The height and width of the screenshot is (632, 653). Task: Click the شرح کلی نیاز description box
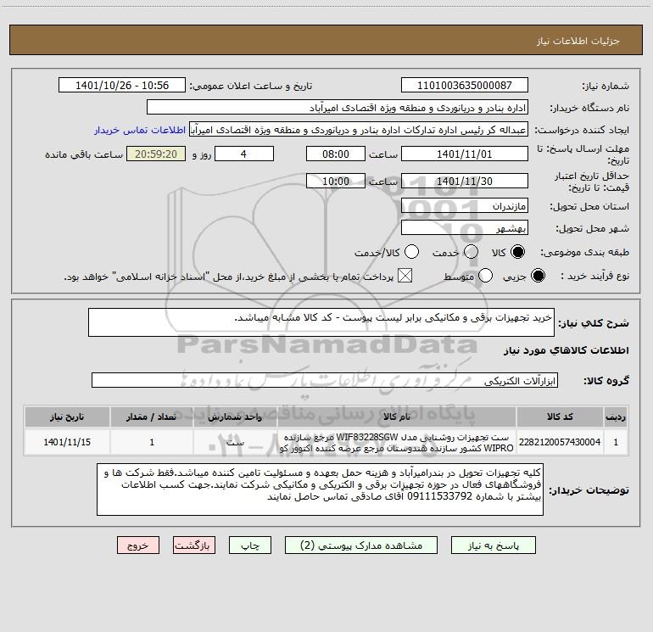point(321,322)
